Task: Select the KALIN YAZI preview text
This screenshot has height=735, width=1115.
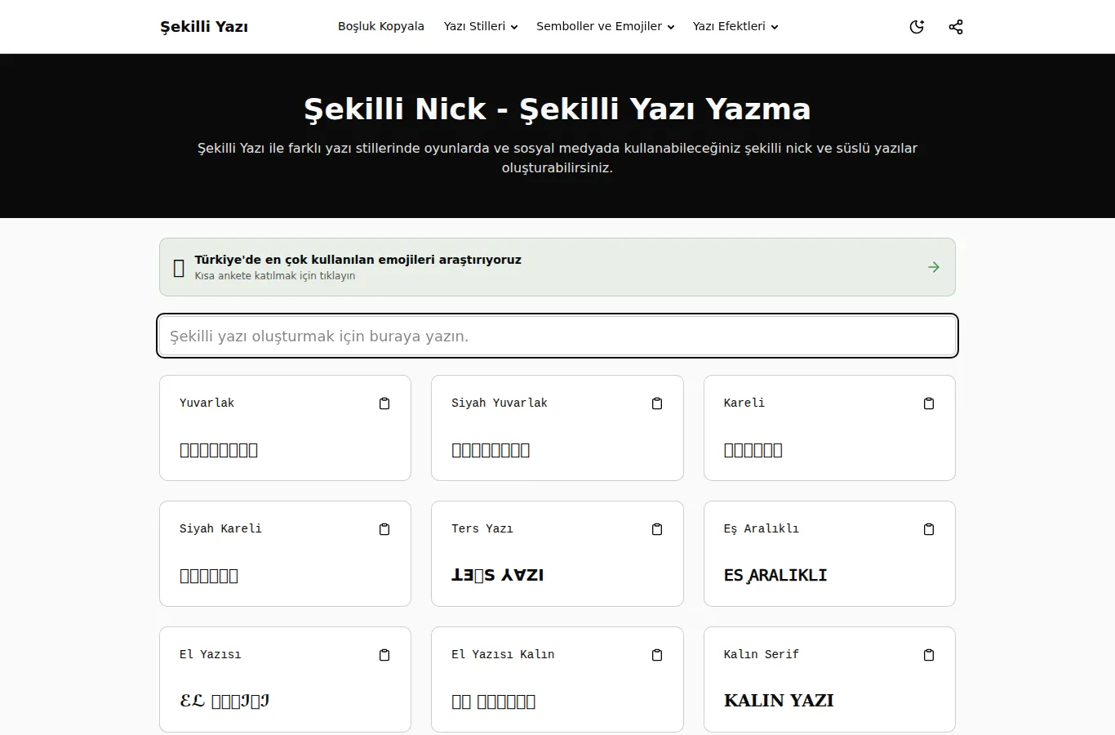Action: pos(779,701)
